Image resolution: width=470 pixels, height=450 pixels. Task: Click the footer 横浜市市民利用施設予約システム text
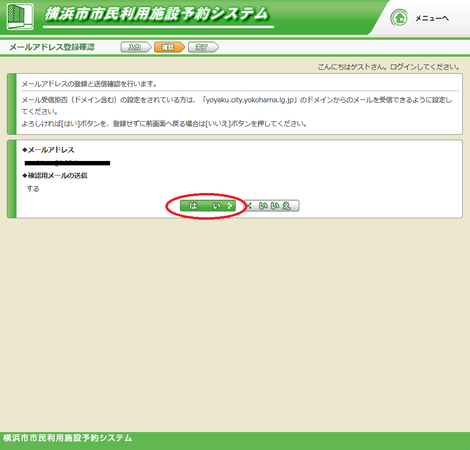click(67, 438)
